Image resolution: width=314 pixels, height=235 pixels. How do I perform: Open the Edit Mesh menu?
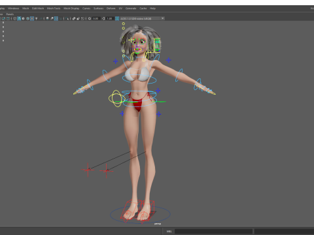point(38,8)
